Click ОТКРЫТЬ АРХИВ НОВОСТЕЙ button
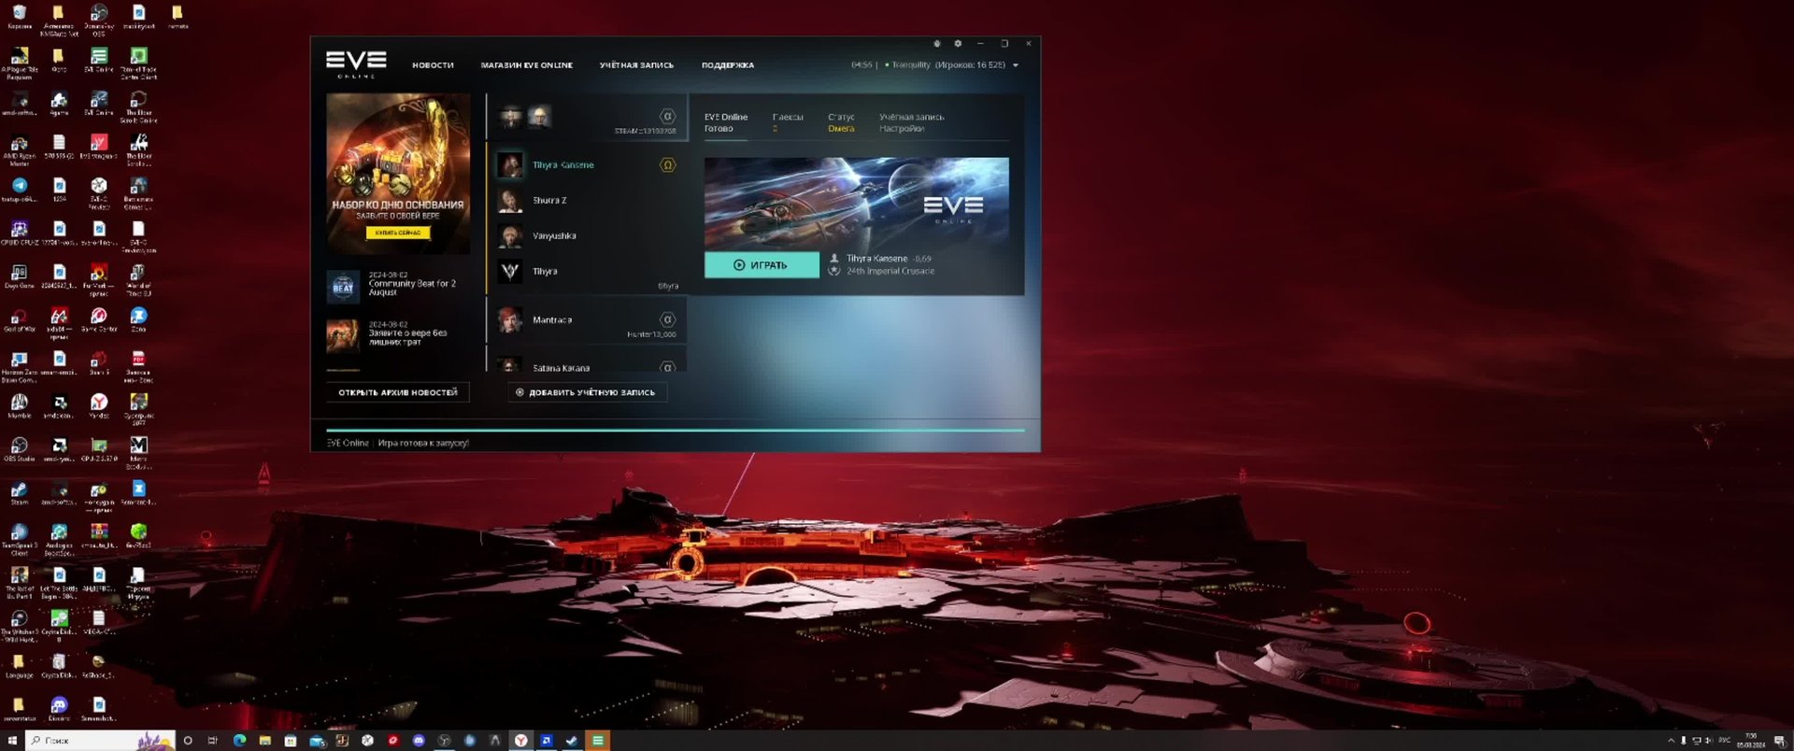1794x751 pixels. (x=398, y=392)
